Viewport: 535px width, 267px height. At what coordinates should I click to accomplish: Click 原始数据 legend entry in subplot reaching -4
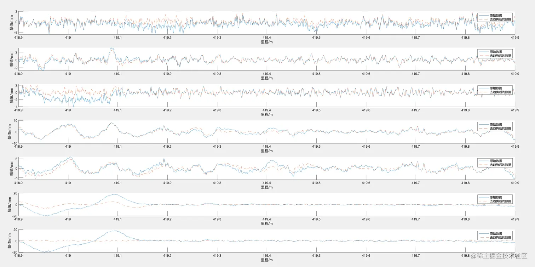[496, 88]
